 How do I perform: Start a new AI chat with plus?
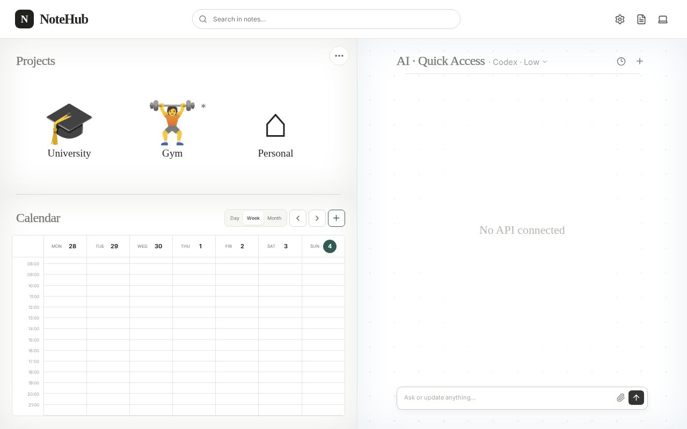coord(640,61)
